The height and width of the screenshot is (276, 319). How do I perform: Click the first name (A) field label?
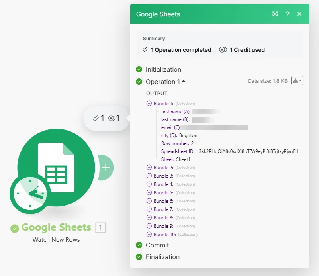[176, 112]
